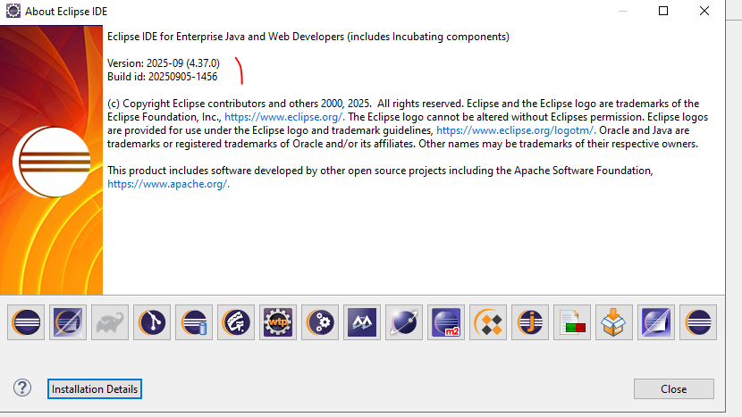This screenshot has height=417, width=742.
Task: Click the Eclipse-with-page icon next to download box
Action: pyautogui.click(x=656, y=322)
